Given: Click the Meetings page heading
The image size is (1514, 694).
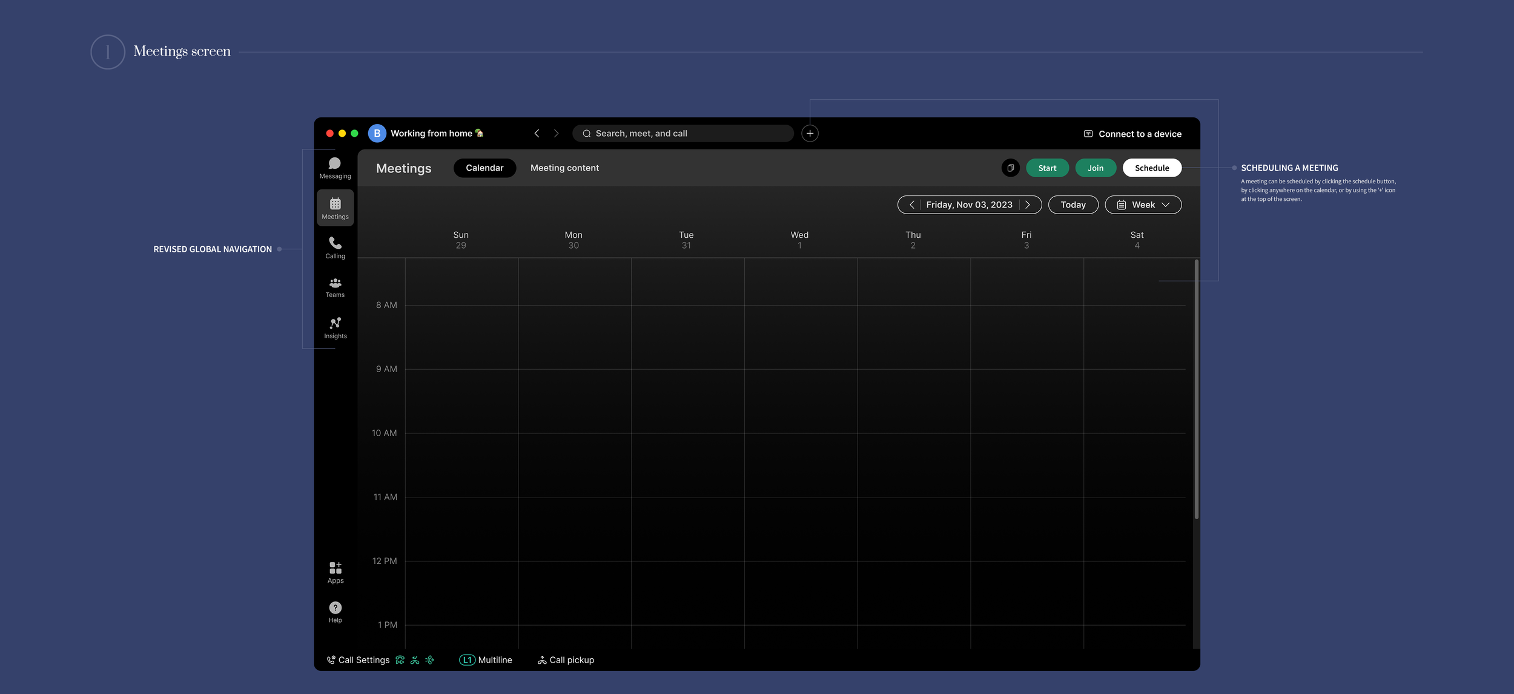Looking at the screenshot, I should click(x=403, y=168).
